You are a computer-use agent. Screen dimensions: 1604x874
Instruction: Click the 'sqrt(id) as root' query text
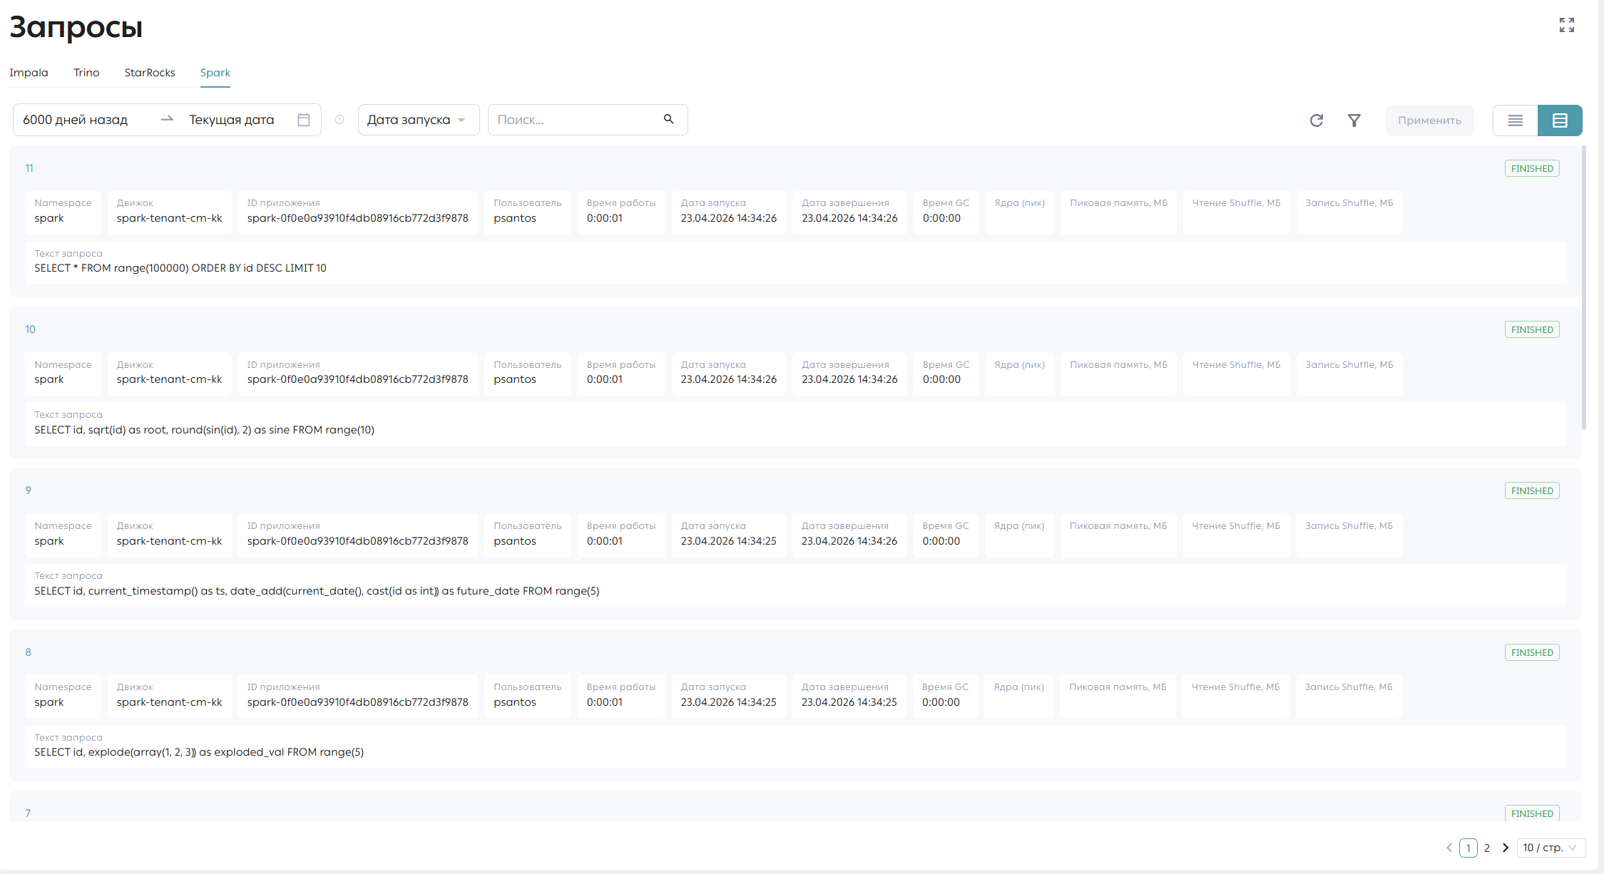(x=128, y=430)
